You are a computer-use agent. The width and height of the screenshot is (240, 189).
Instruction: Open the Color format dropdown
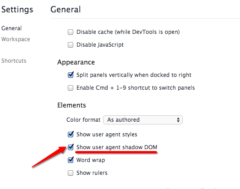[x=143, y=120]
